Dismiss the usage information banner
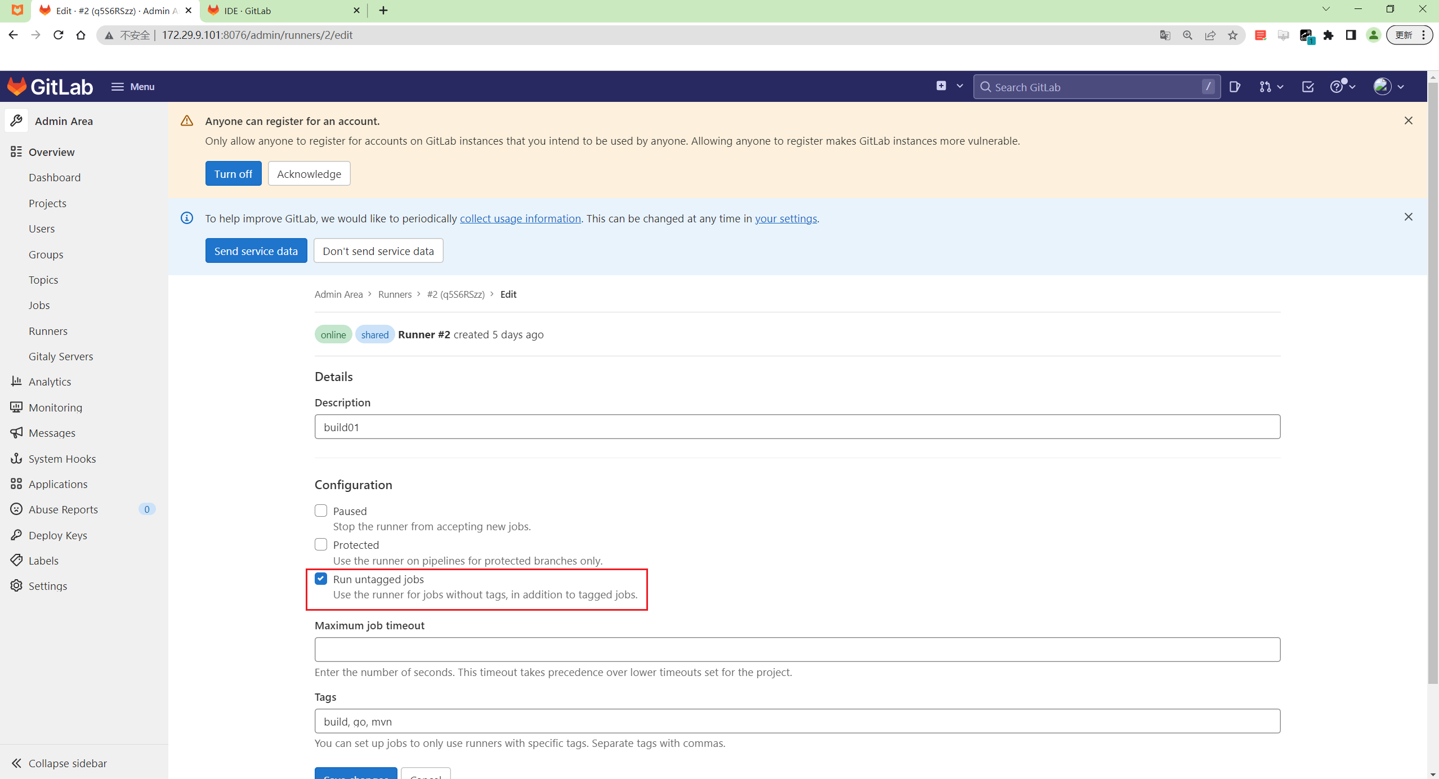Image resolution: width=1439 pixels, height=779 pixels. point(1408,217)
